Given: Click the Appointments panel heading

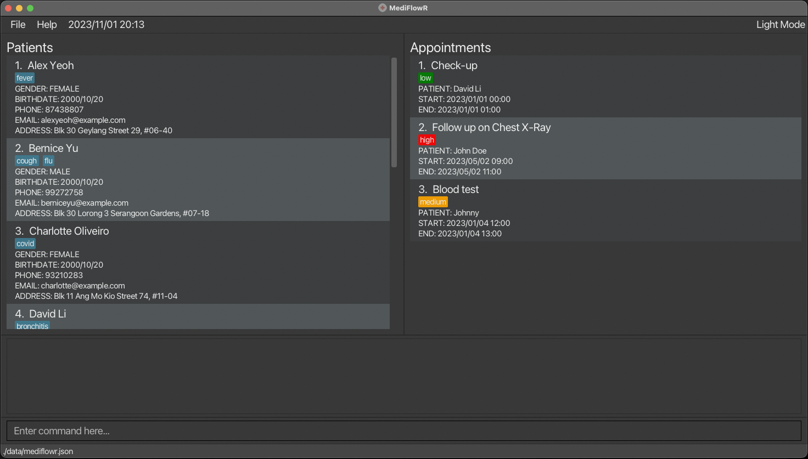Looking at the screenshot, I should click(x=451, y=47).
